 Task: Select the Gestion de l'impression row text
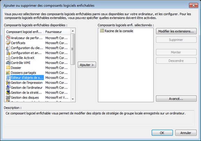[x=27, y=83]
